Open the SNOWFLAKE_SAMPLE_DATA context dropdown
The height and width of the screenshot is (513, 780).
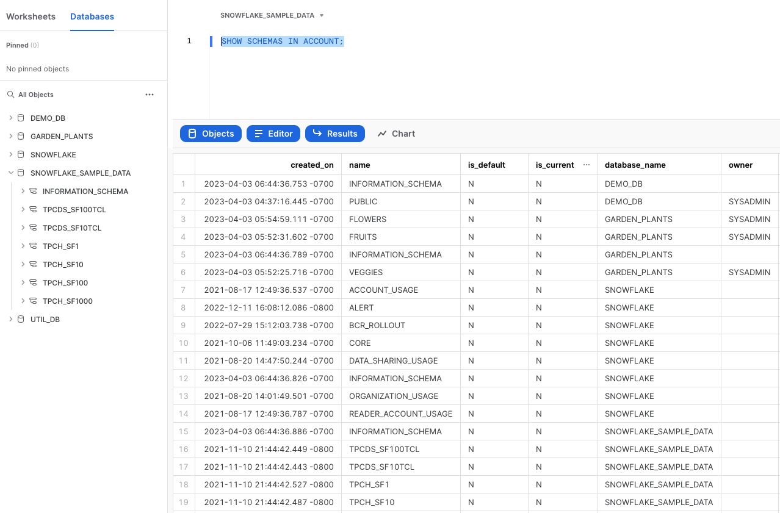pos(272,15)
